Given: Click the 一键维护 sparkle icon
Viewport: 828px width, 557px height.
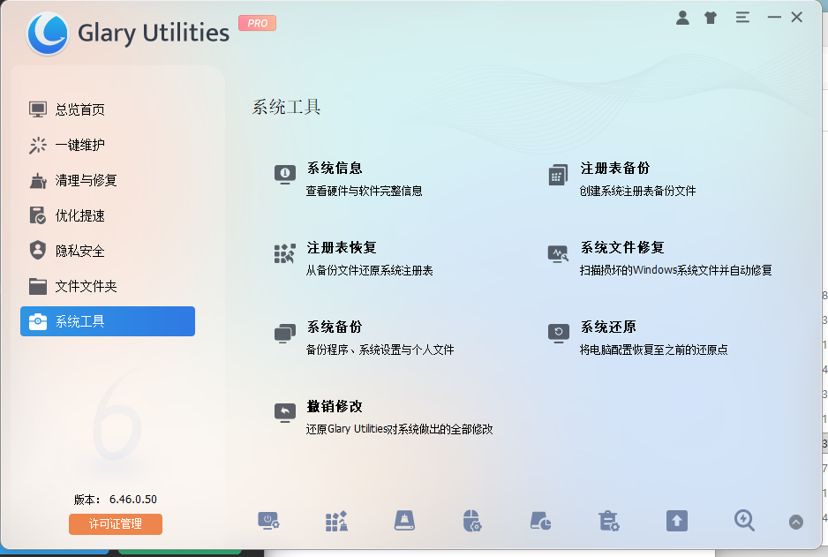Looking at the screenshot, I should point(37,145).
